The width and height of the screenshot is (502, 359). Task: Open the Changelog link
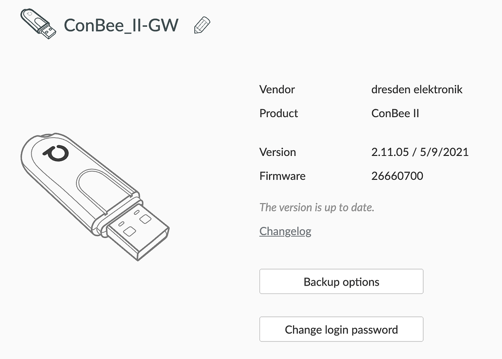pos(285,231)
